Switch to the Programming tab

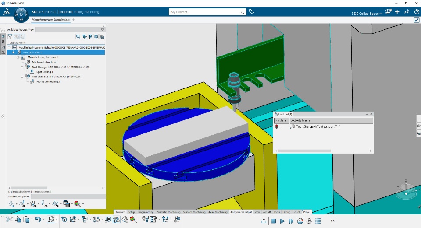(146, 212)
